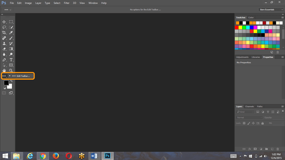The height and width of the screenshot is (160, 285).
Task: Link layers using chain icon
Action: tap(244, 149)
